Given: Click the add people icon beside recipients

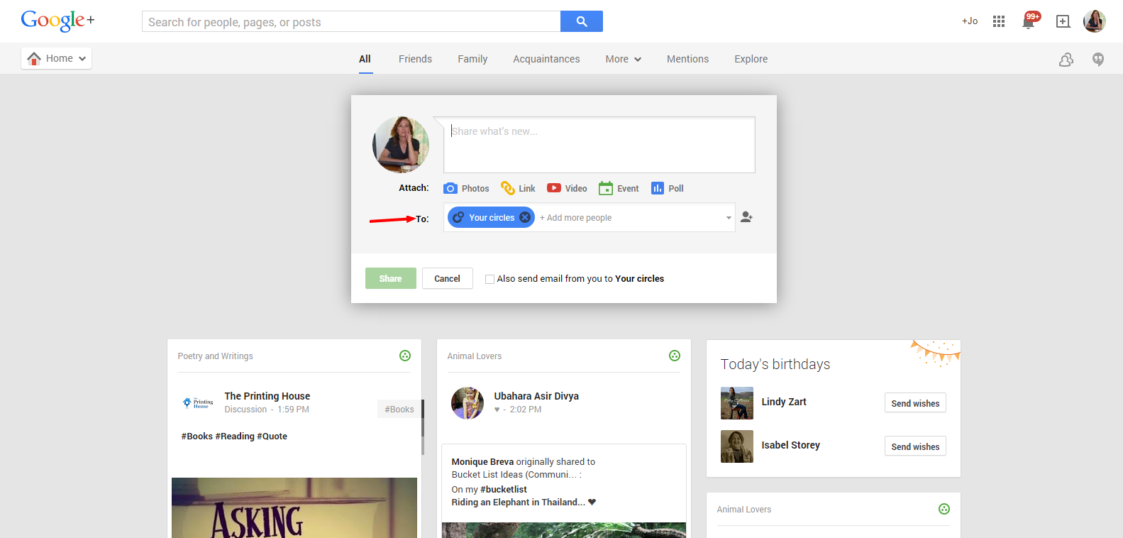Looking at the screenshot, I should (x=746, y=217).
